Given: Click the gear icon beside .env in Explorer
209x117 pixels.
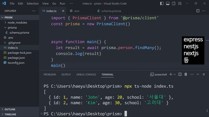Looking at the screenshot, I should (x=5, y=38).
